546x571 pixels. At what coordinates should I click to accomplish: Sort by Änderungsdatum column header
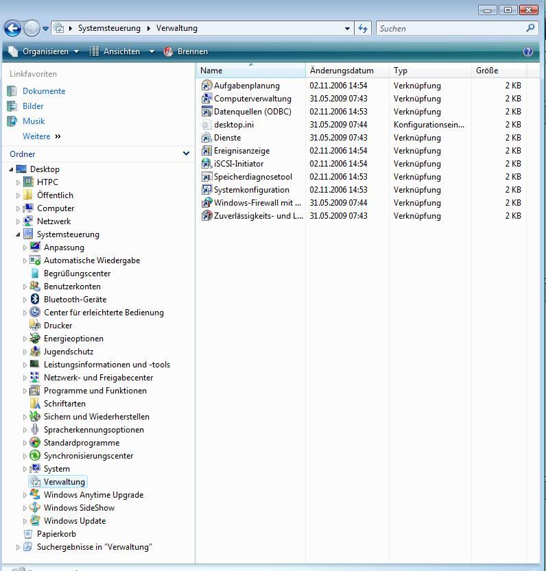tap(347, 71)
